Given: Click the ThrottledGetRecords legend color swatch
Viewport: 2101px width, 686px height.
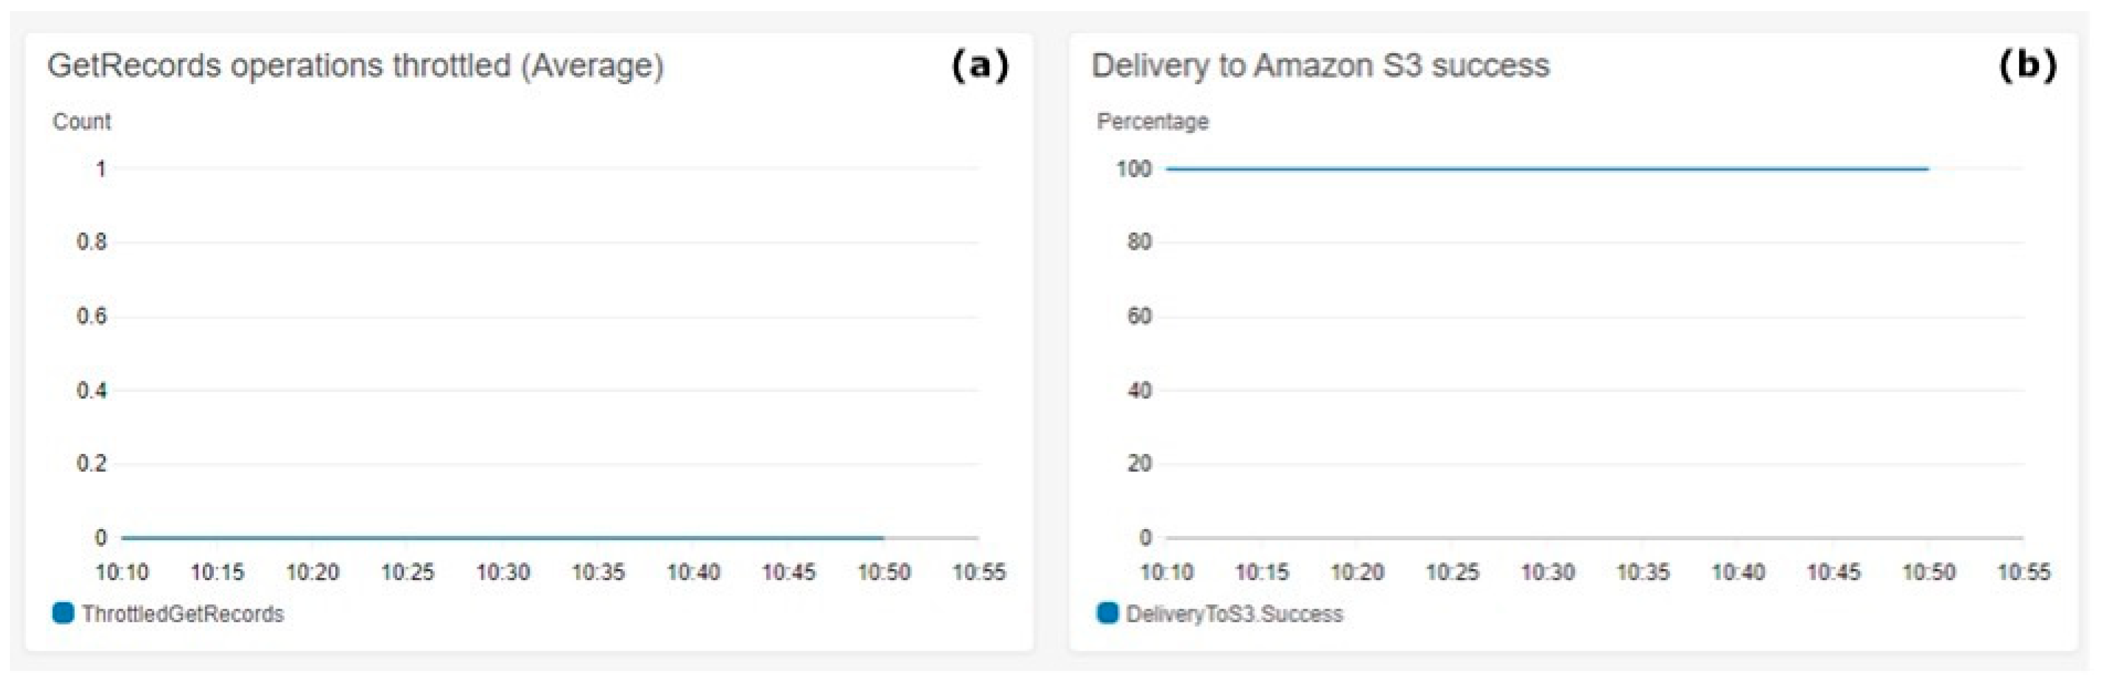Looking at the screenshot, I should [x=63, y=613].
